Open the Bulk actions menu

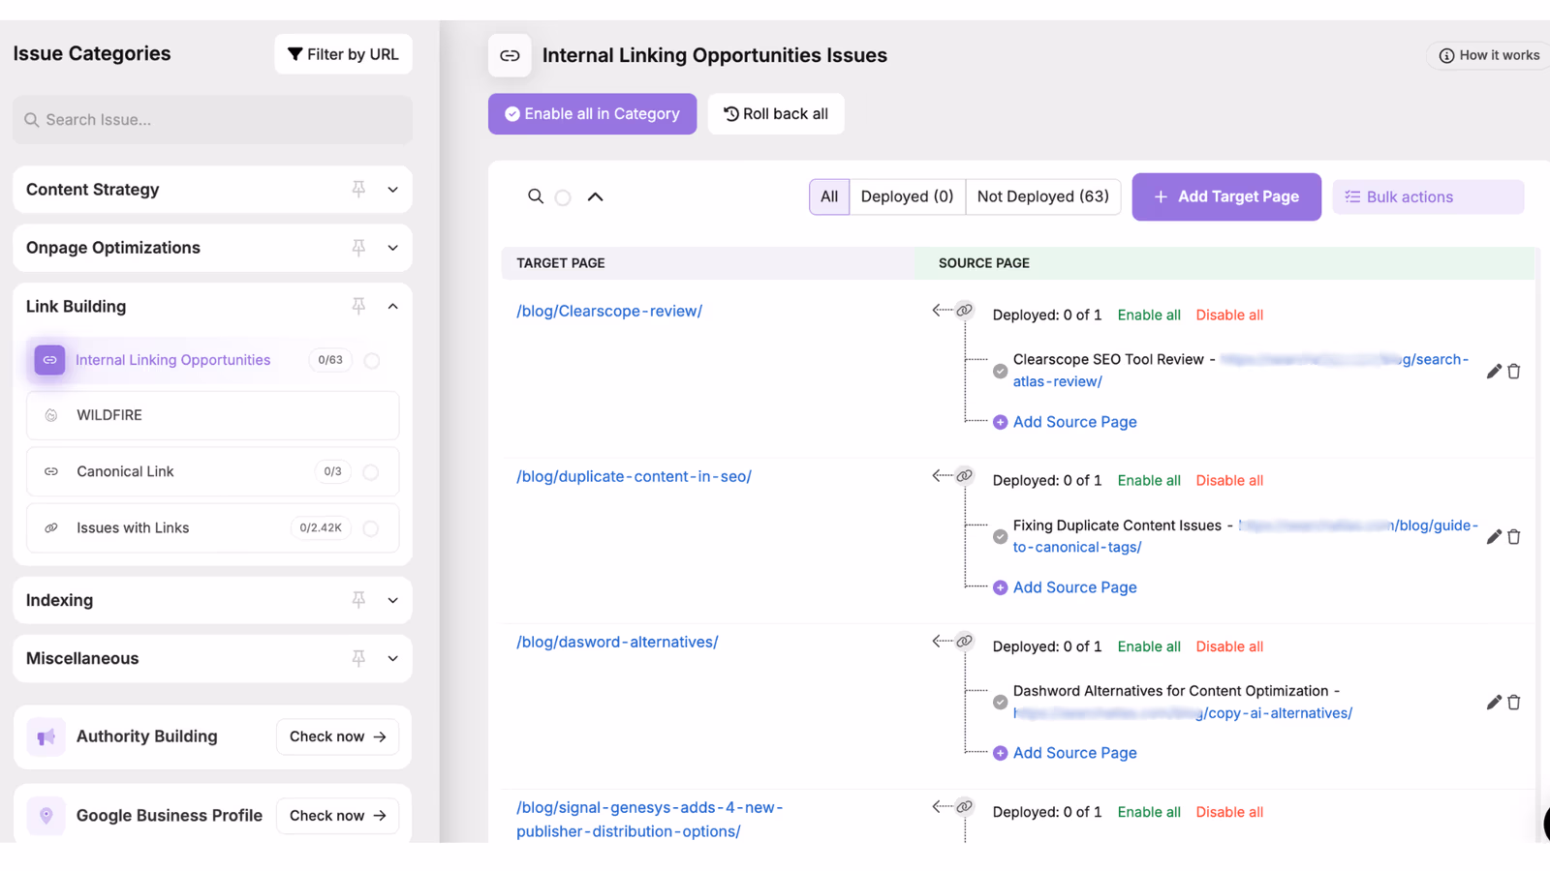[1428, 196]
